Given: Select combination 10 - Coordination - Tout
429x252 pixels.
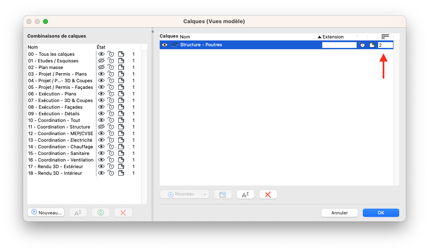Looking at the screenshot, I should click(54, 120).
